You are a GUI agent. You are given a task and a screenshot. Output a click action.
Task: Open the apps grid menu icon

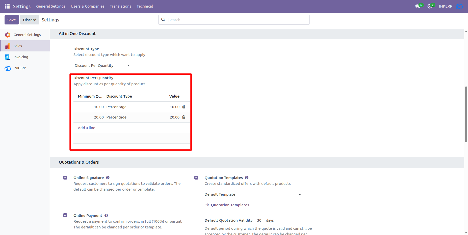7,6
